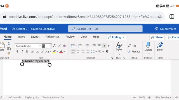This screenshot has height=100, width=179.
Task: Open the Styles gallery
Action: click(119, 46)
